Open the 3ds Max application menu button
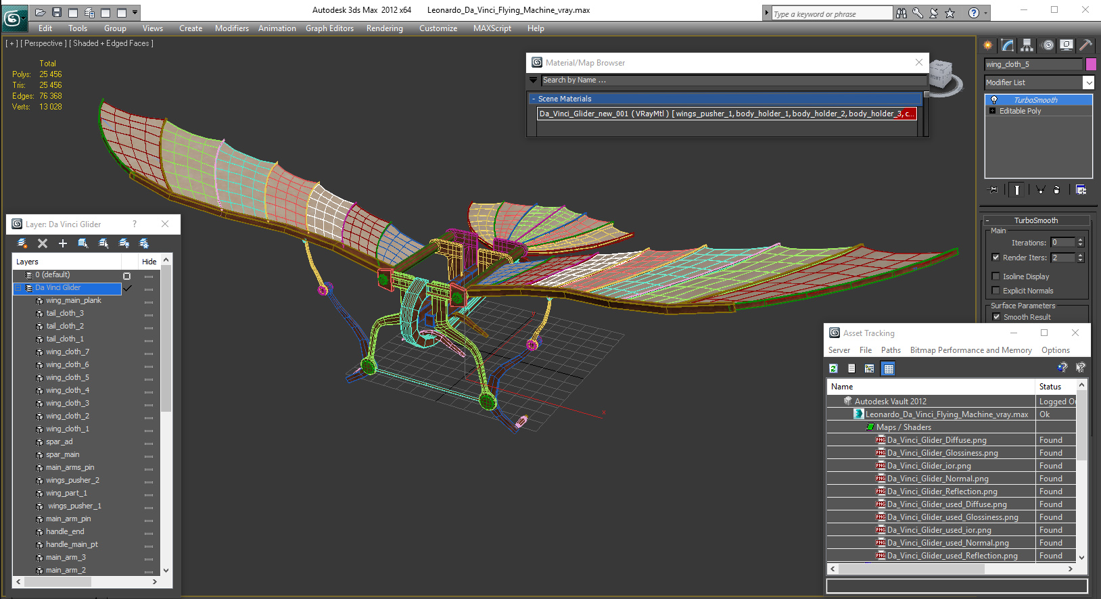 point(14,18)
